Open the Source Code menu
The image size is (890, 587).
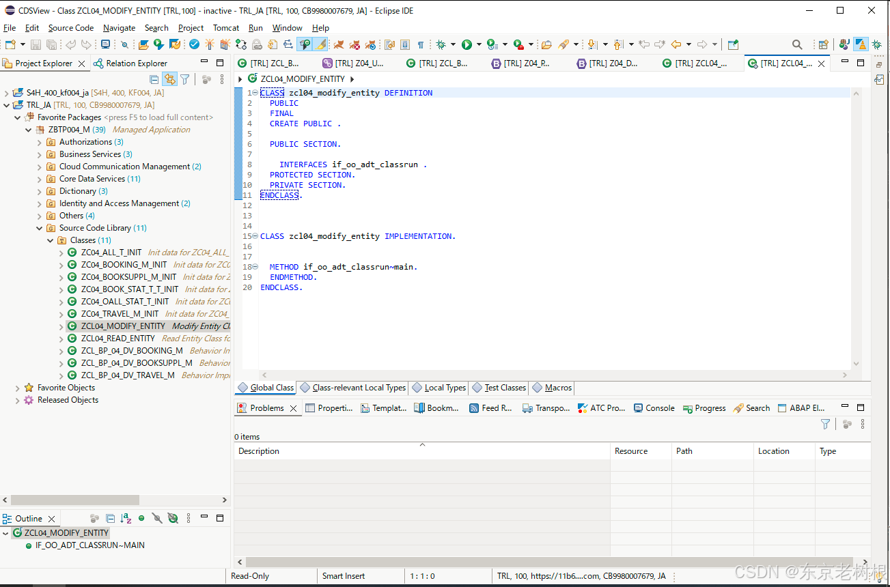[x=71, y=28]
